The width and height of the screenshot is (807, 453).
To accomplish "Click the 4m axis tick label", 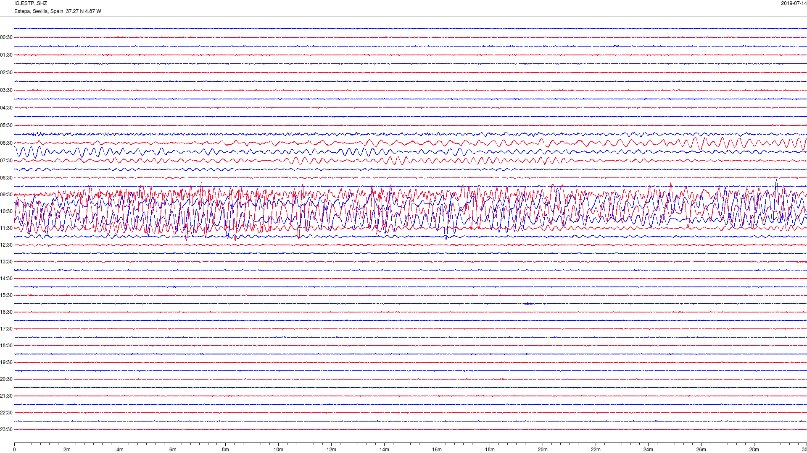I will (120, 450).
